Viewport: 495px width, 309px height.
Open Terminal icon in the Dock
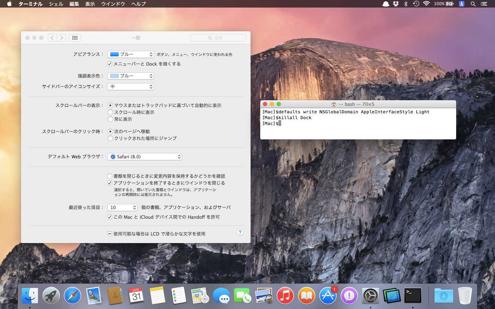(413, 296)
